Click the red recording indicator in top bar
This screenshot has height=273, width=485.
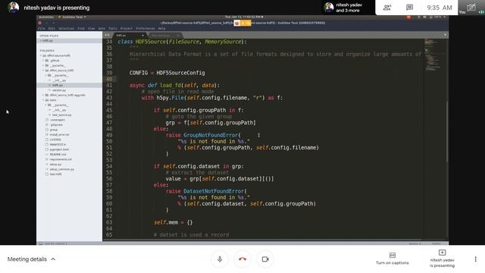click(408, 17)
